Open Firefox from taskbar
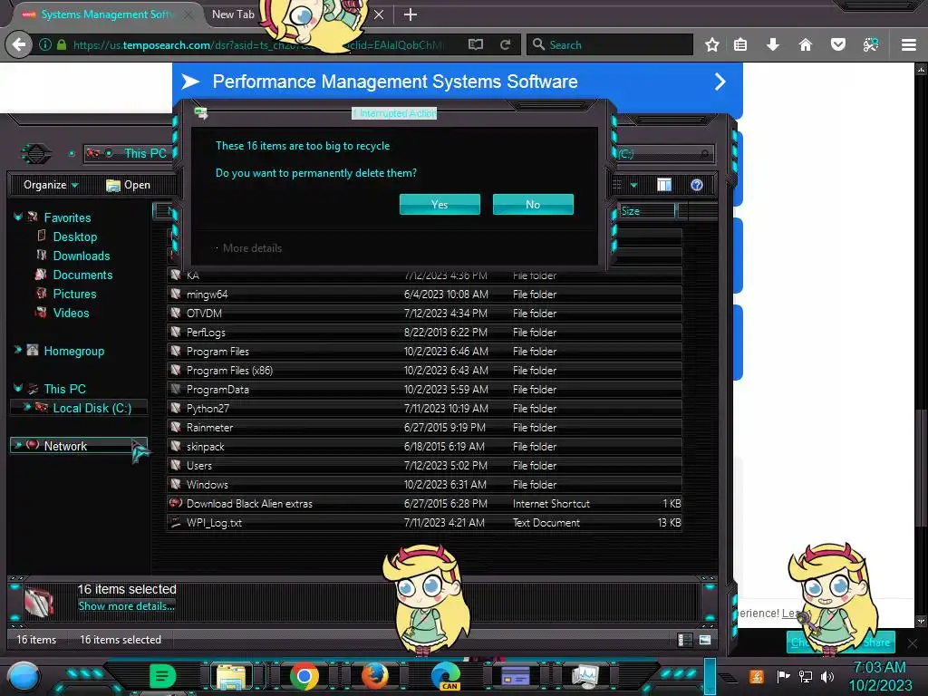The image size is (928, 696). [x=374, y=676]
